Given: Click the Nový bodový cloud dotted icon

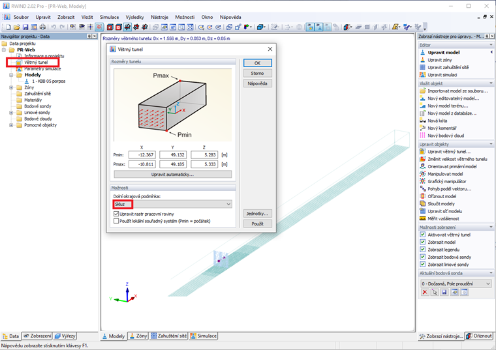Looking at the screenshot, I should [x=423, y=136].
